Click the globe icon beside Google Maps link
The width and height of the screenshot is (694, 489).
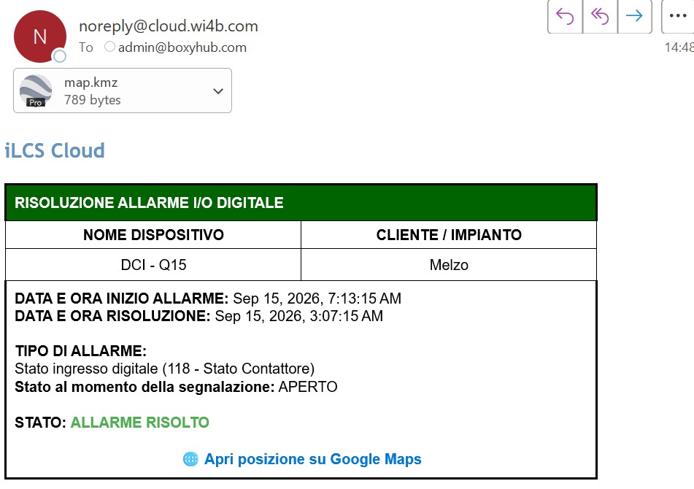[x=190, y=459]
